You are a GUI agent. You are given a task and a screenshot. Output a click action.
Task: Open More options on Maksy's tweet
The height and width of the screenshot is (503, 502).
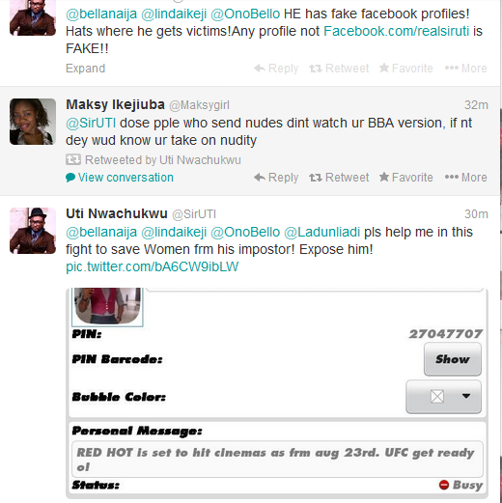(465, 178)
